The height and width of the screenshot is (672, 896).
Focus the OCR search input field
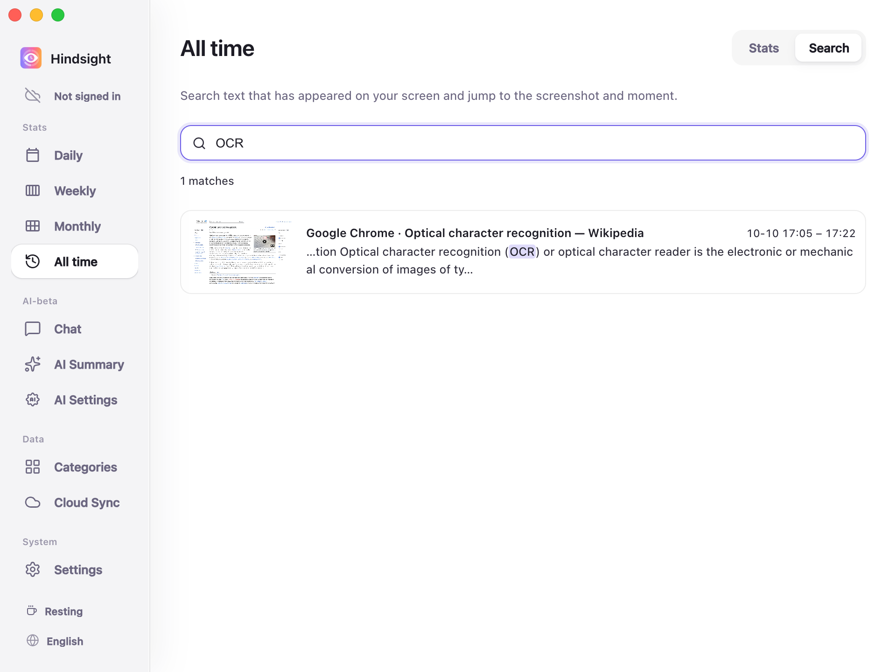(523, 143)
